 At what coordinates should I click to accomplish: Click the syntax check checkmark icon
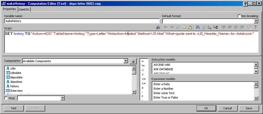pos(249,27)
